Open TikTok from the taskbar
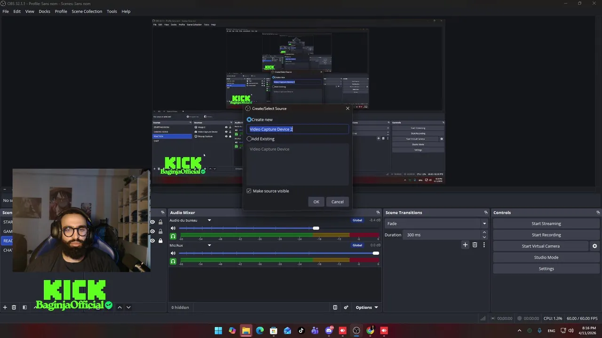The image size is (602, 338). click(301, 330)
